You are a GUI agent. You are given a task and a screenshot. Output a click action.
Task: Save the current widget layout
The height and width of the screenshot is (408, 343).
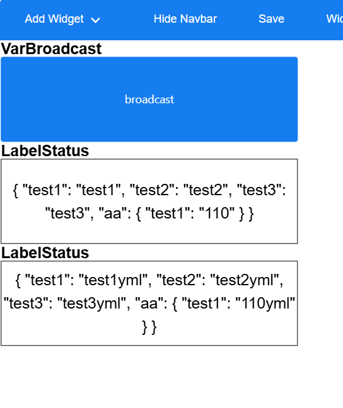pos(271,19)
